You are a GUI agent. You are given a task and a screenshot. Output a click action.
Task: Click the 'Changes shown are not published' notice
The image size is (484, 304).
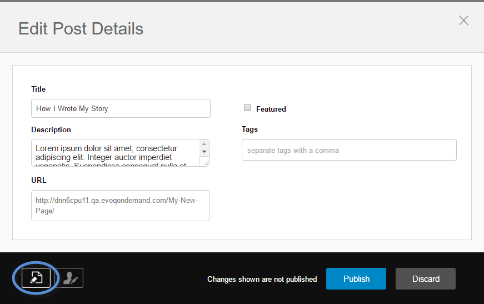[x=262, y=280]
